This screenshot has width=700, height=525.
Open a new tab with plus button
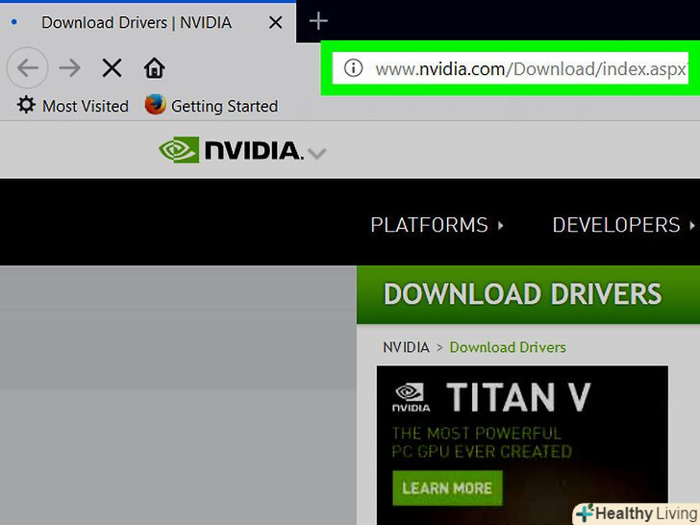point(318,21)
